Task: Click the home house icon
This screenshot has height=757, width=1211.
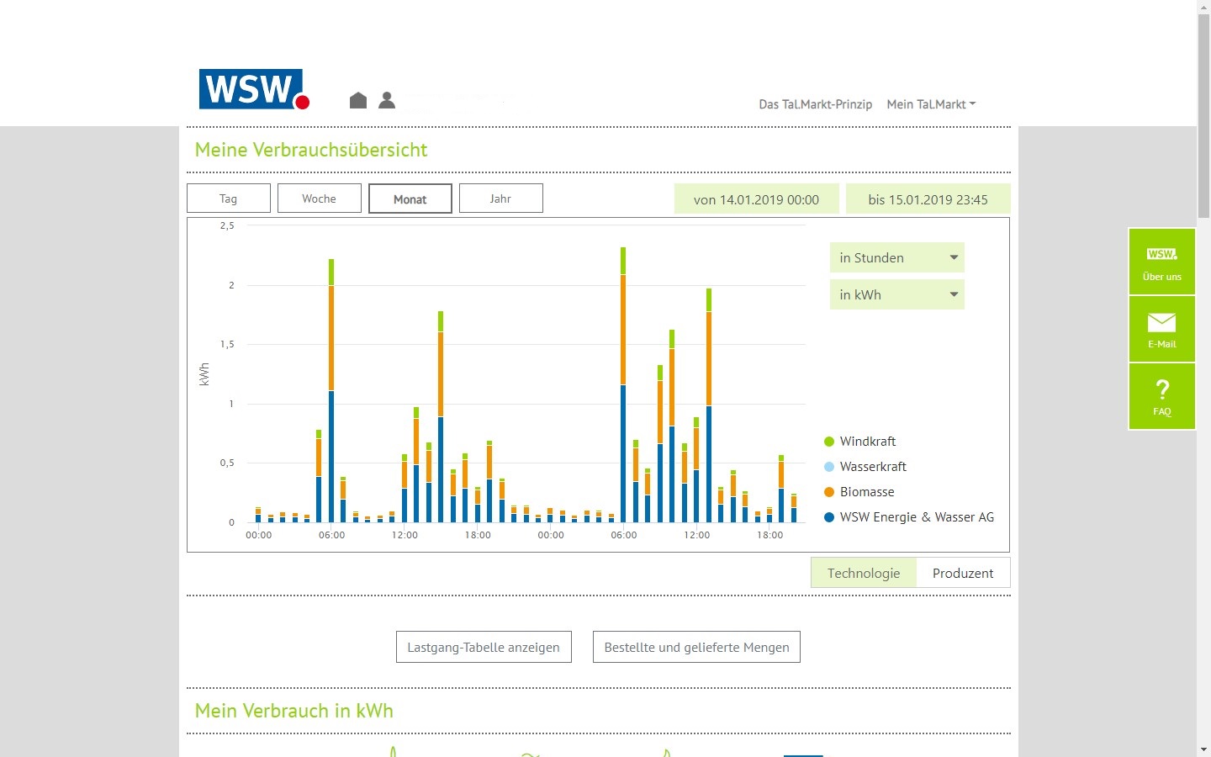Action: [x=358, y=100]
